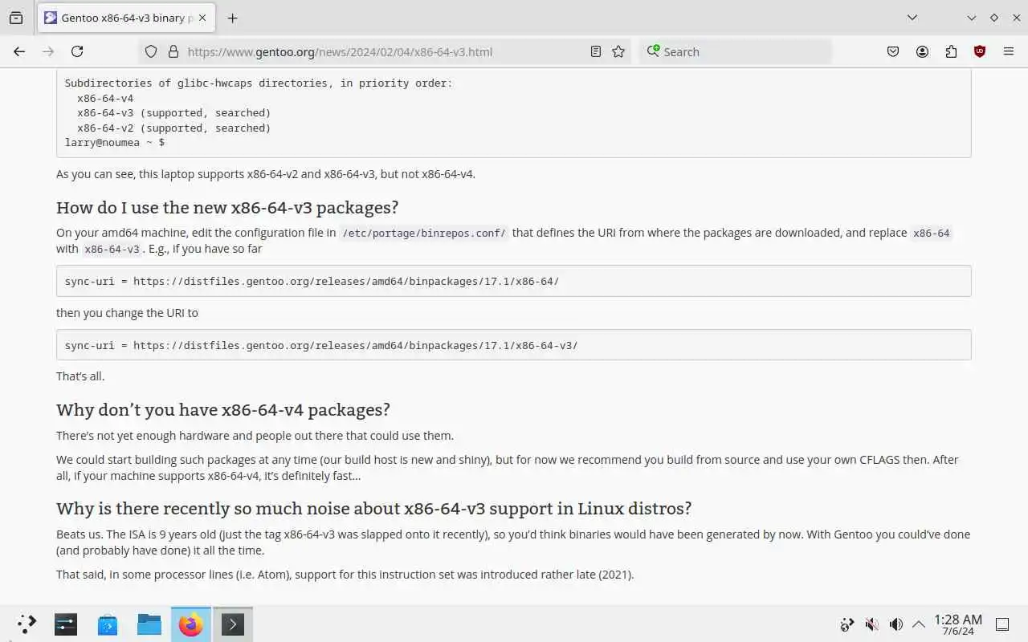Open Firefox View
1028x642 pixels.
click(x=16, y=18)
